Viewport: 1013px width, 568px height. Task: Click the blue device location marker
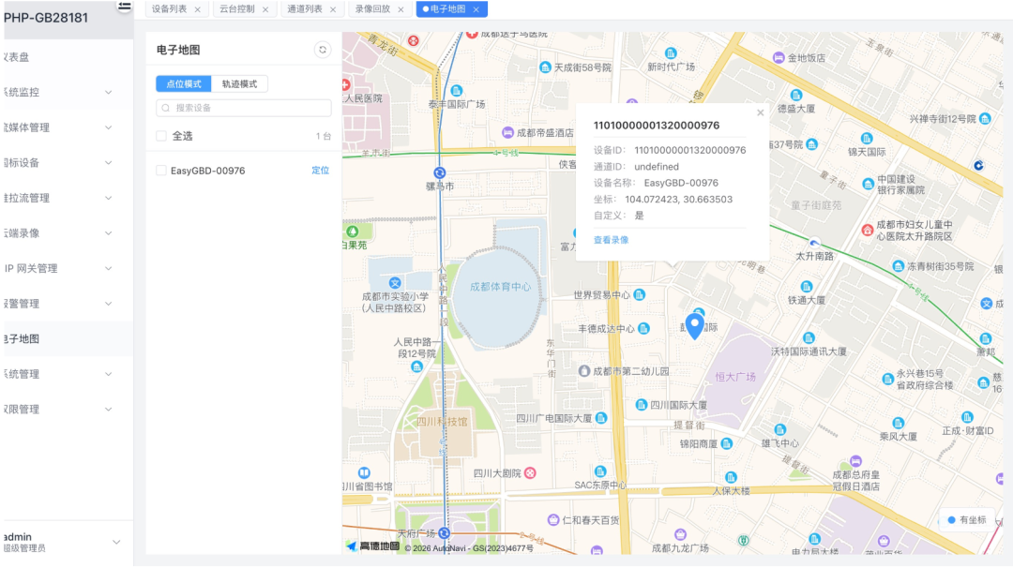694,326
